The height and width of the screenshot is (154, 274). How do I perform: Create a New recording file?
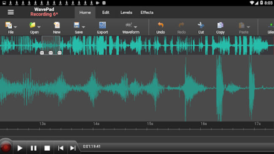point(56,28)
